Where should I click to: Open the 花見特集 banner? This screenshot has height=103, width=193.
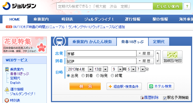click(x=25, y=45)
